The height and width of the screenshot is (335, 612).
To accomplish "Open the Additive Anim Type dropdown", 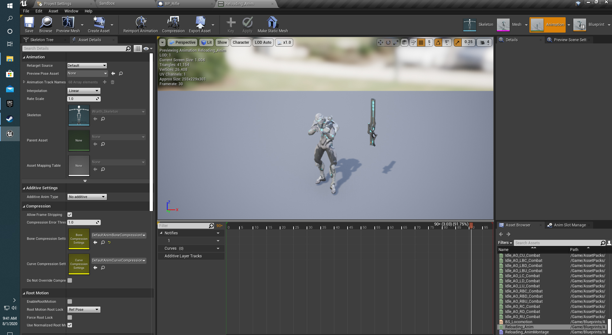I will coord(87,197).
